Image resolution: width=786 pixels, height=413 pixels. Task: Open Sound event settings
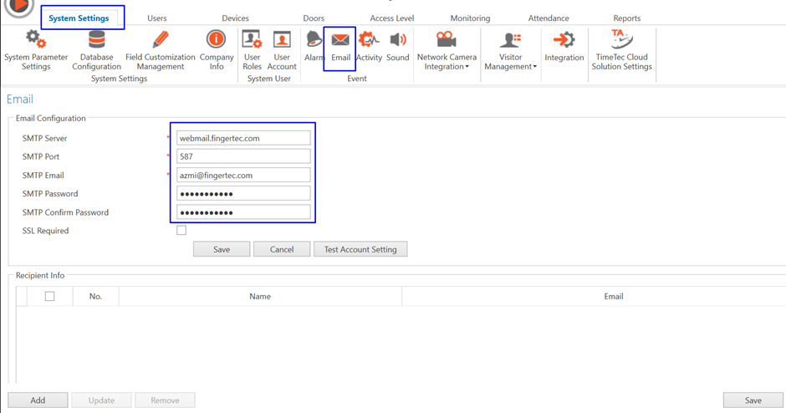(398, 46)
